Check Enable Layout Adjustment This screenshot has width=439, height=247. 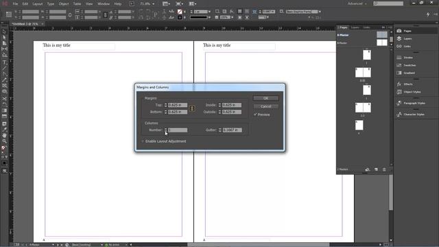click(143, 141)
